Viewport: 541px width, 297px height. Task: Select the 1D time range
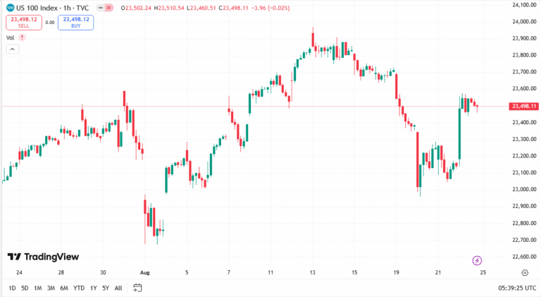coord(13,288)
